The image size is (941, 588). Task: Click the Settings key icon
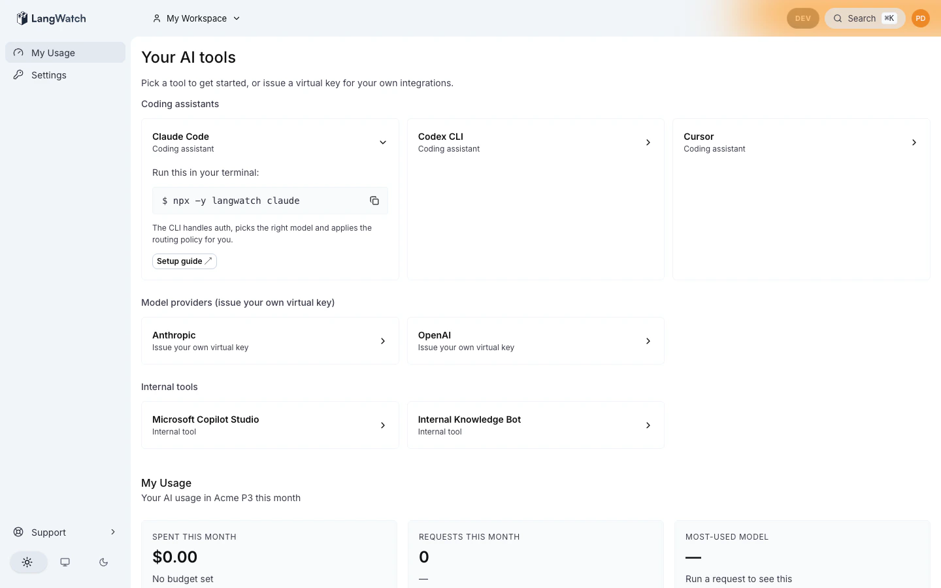tap(18, 74)
